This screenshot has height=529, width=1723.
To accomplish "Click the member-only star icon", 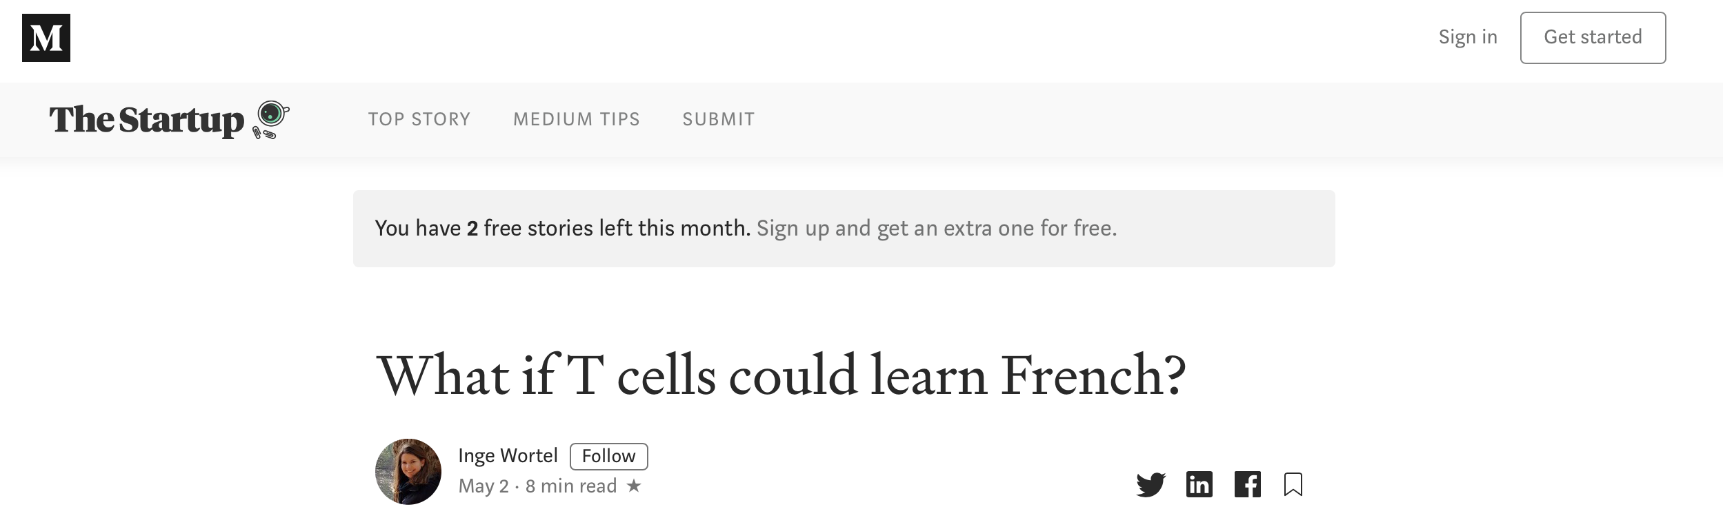I will [635, 486].
